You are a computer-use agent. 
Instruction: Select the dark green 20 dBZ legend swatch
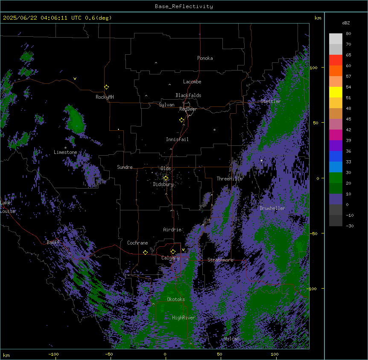pyautogui.click(x=336, y=189)
